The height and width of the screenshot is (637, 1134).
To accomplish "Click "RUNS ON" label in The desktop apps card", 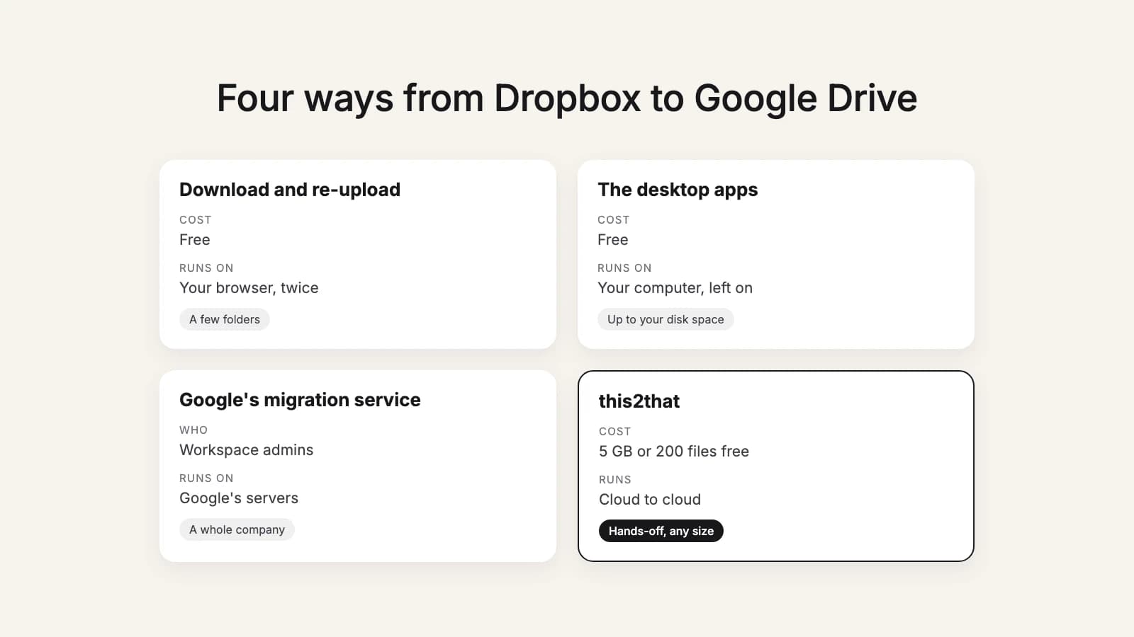I will (x=624, y=268).
